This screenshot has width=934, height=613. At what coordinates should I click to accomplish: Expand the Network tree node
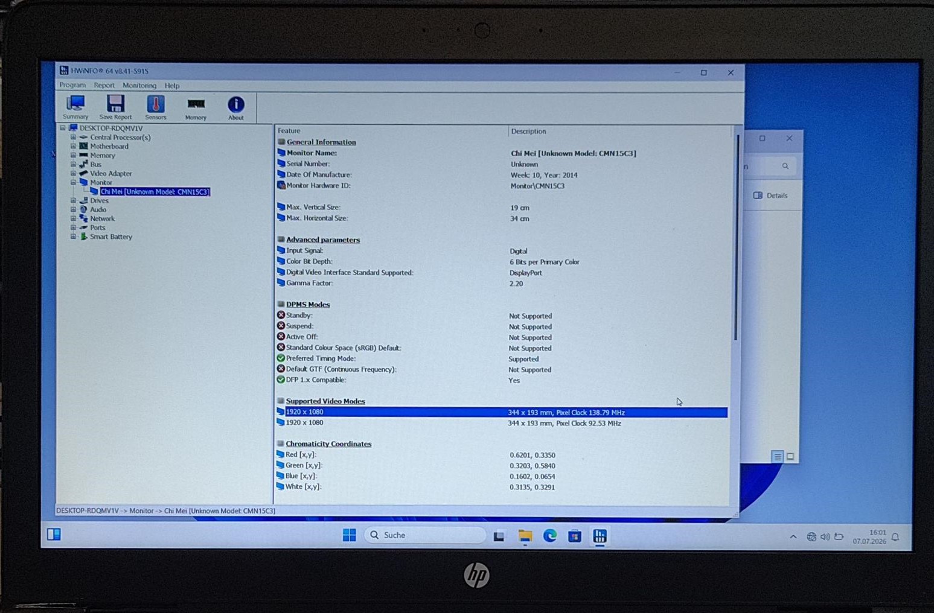pos(74,218)
